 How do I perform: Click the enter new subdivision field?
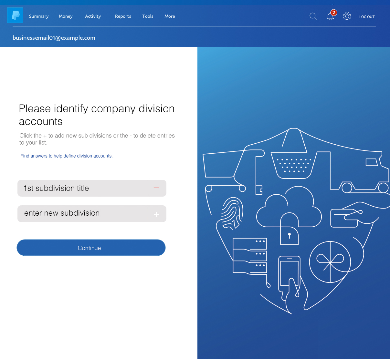82,214
